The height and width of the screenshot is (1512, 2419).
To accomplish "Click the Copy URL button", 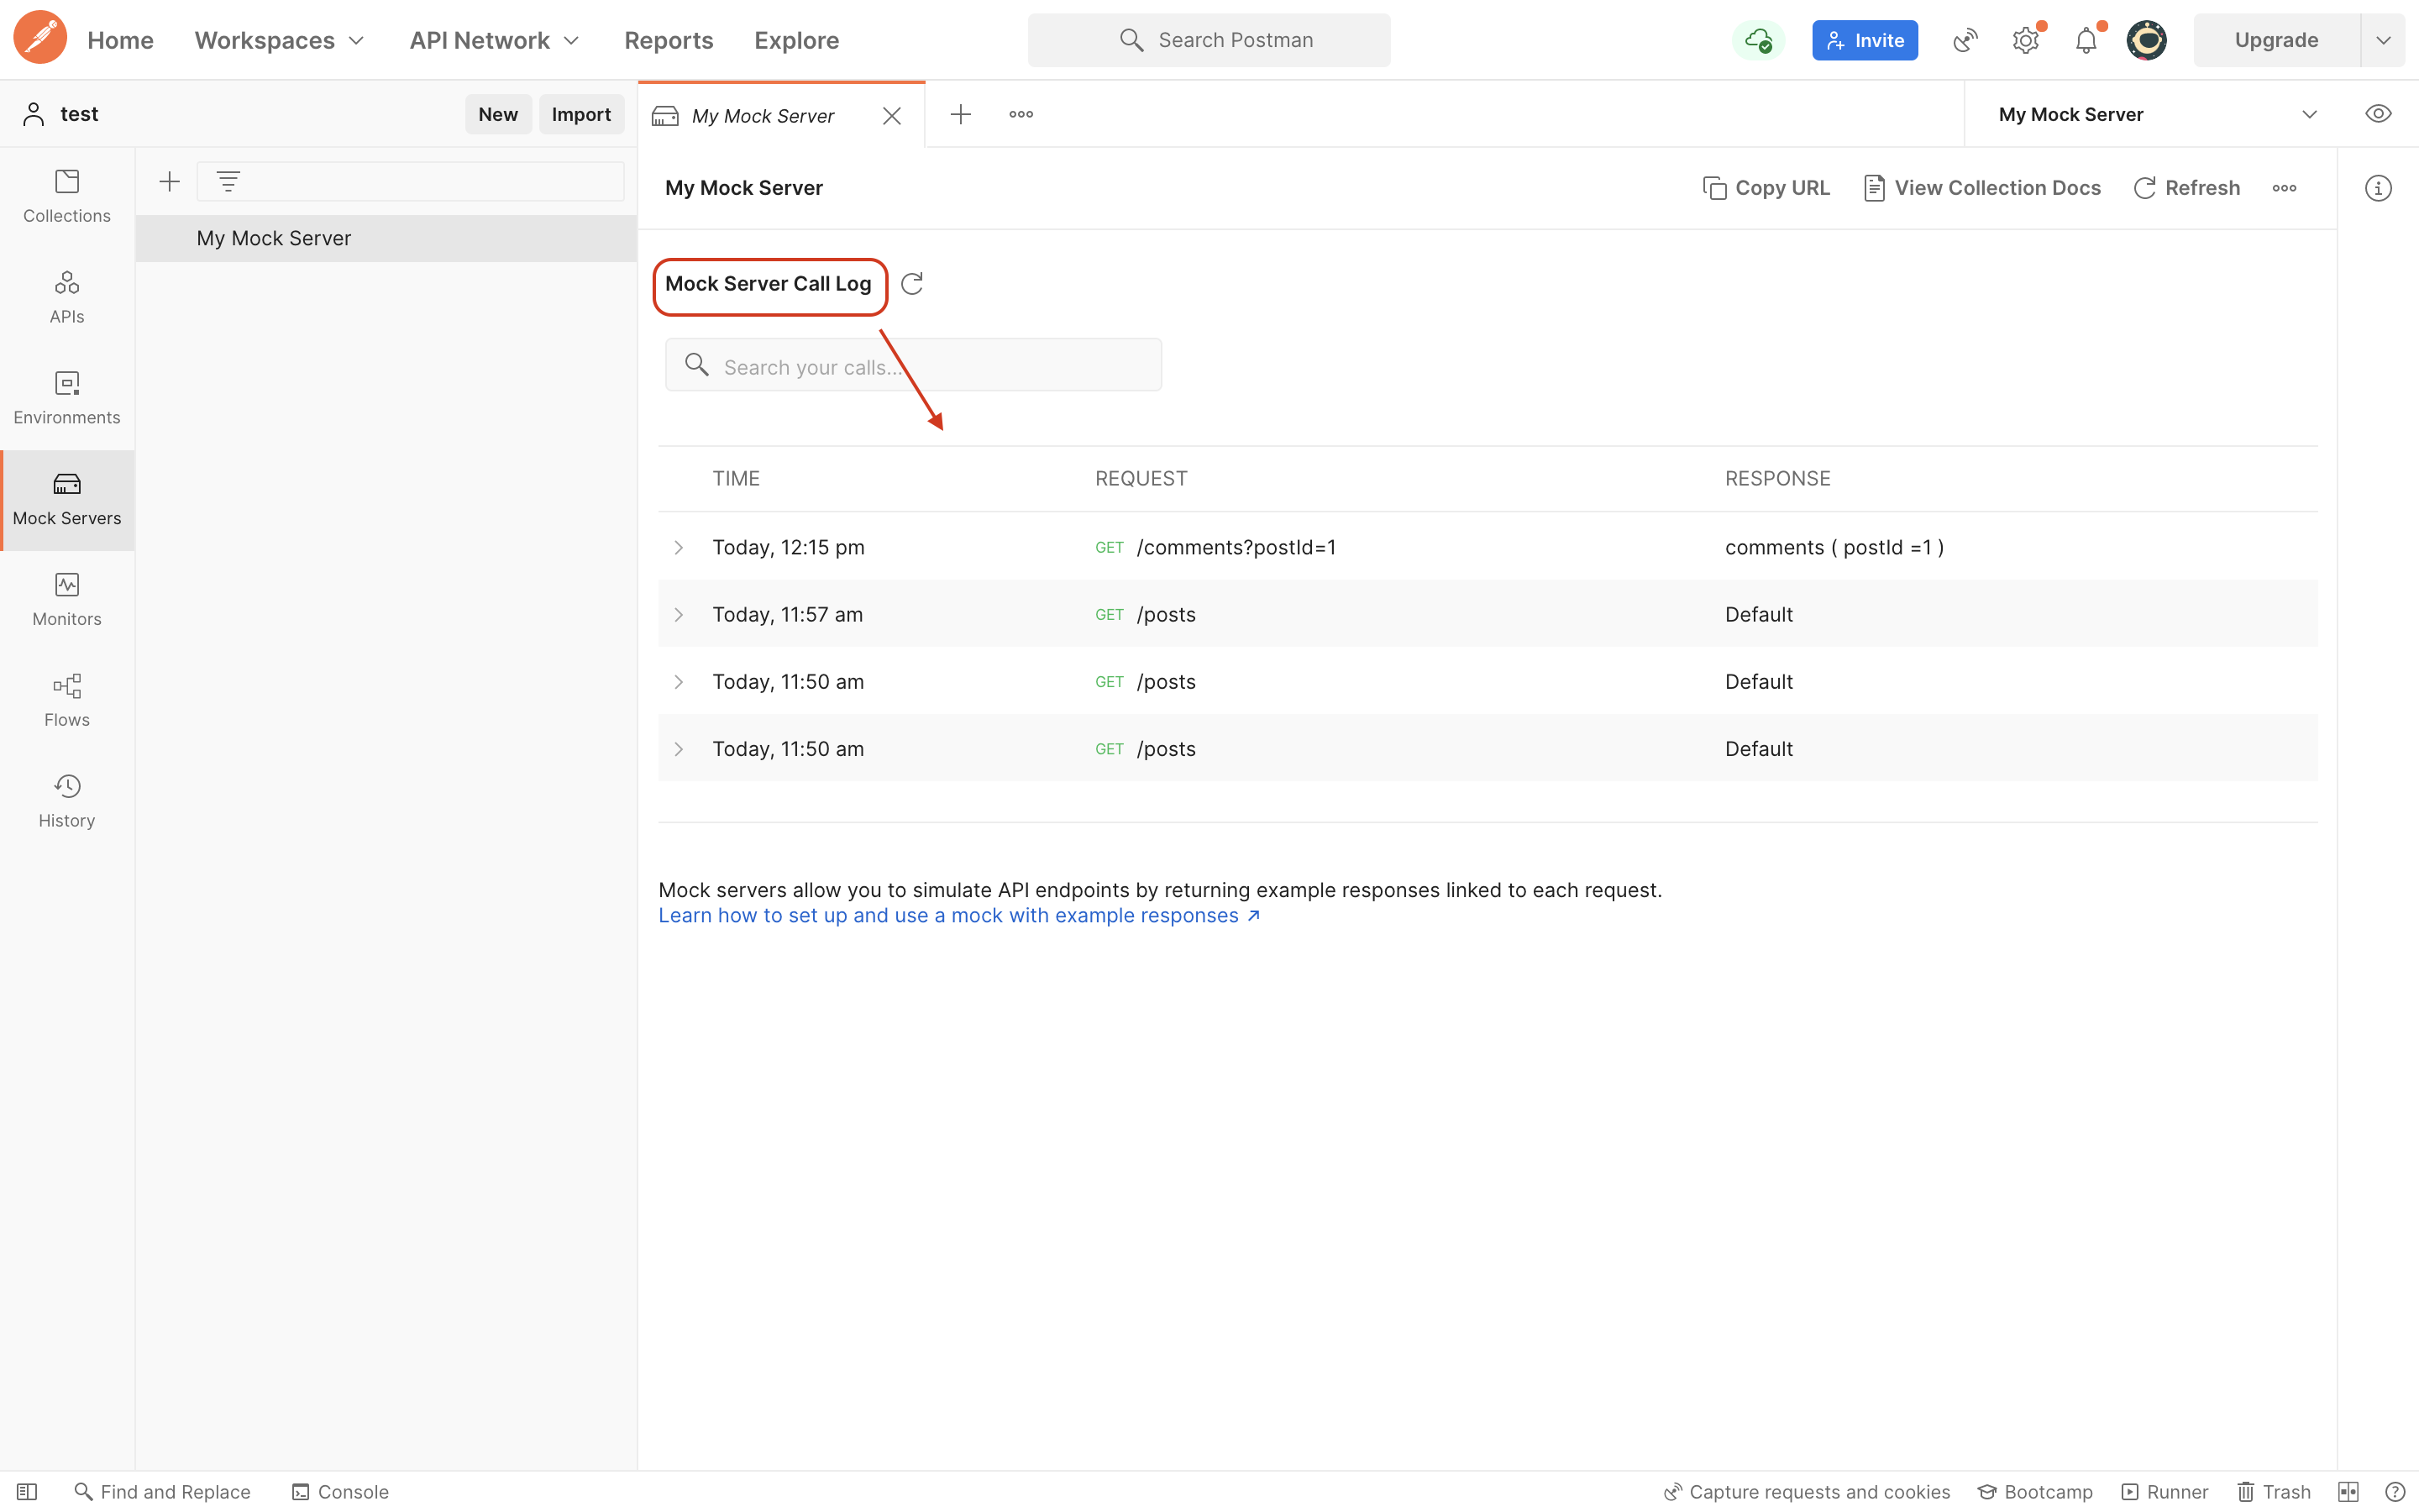I will click(x=1766, y=188).
